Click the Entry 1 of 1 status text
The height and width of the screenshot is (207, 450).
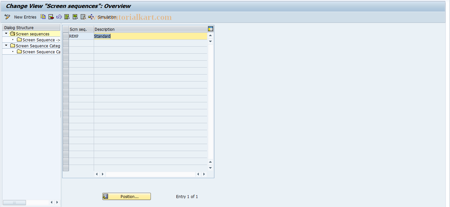coord(187,196)
